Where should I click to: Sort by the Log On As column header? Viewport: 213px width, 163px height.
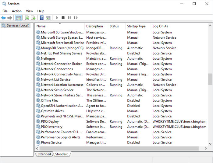179,26
